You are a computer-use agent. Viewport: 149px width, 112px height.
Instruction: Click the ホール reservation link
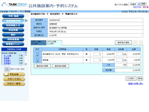point(8,56)
